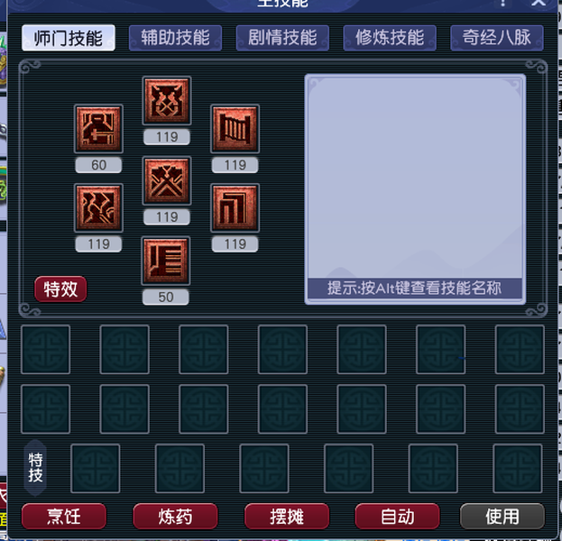This screenshot has width=562, height=541.
Task: Open the 剧情技能 tab
Action: click(x=282, y=38)
